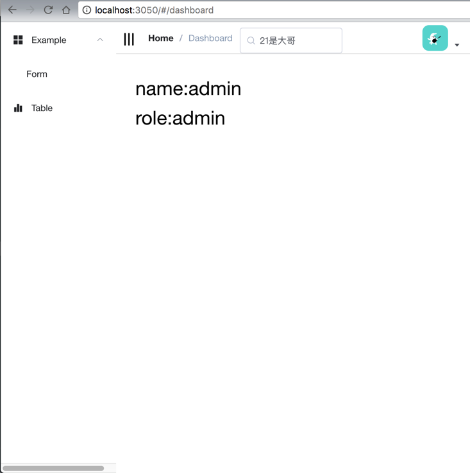Click the Dashboard breadcrumb
The height and width of the screenshot is (473, 470).
point(210,39)
